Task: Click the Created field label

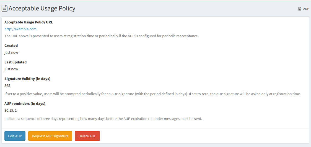Action: tap(11, 46)
